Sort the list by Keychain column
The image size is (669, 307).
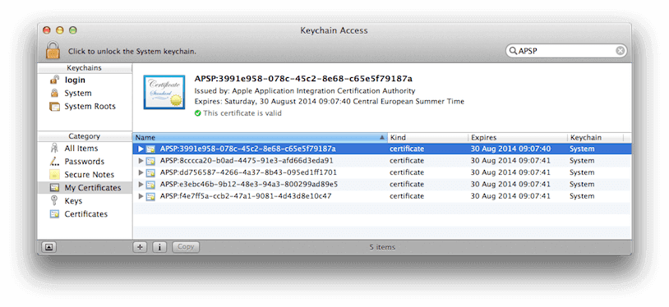pyautogui.click(x=595, y=138)
